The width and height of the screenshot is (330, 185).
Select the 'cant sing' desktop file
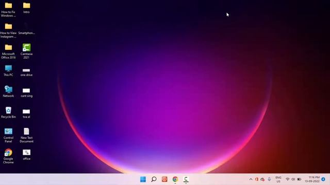click(26, 92)
